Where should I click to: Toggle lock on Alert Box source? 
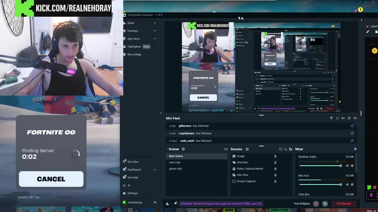[x=275, y=175]
